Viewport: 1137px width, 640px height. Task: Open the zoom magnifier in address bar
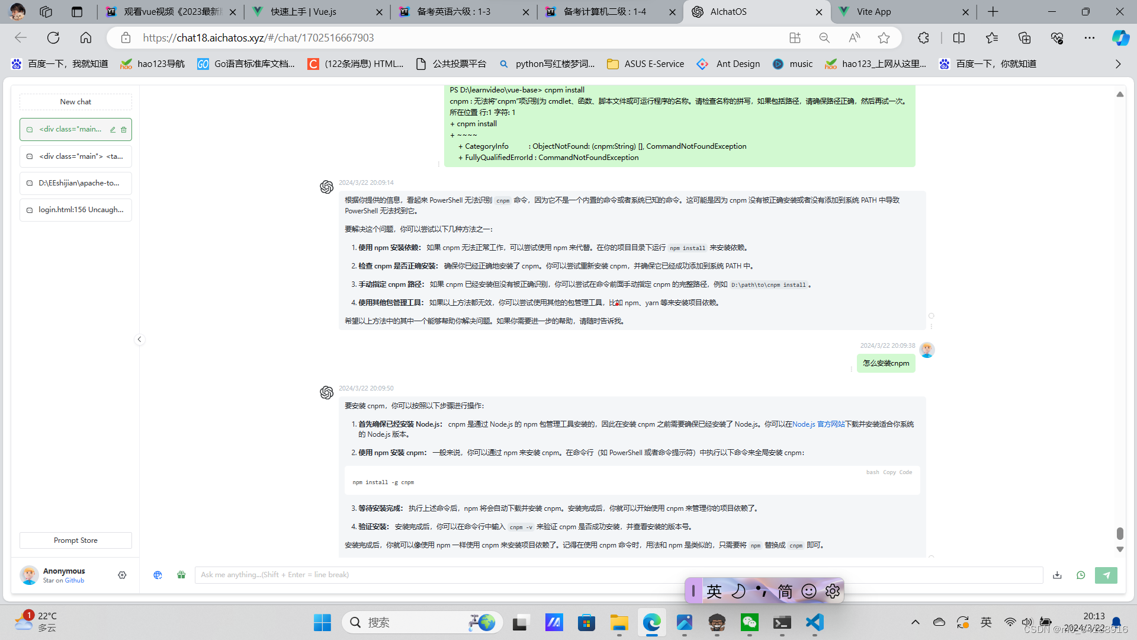point(824,38)
